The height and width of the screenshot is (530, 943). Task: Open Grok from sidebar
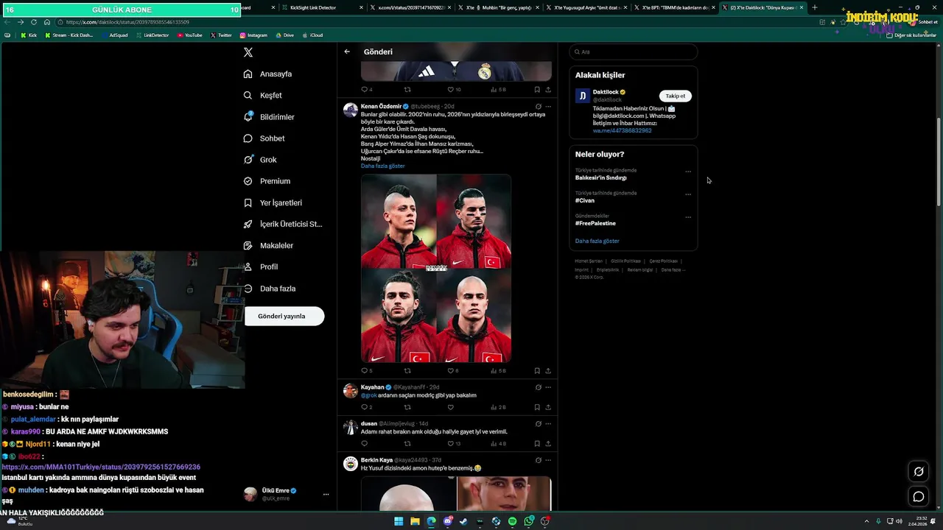click(261, 160)
